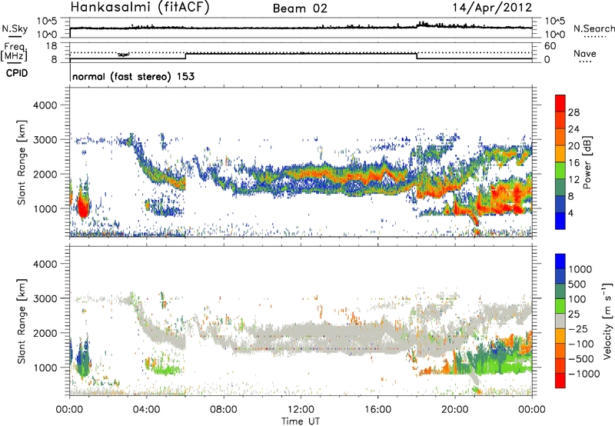Click the '04:00' time axis tick label

coord(147,410)
